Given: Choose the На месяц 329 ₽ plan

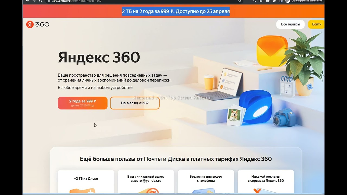Looking at the screenshot, I should [135, 103].
